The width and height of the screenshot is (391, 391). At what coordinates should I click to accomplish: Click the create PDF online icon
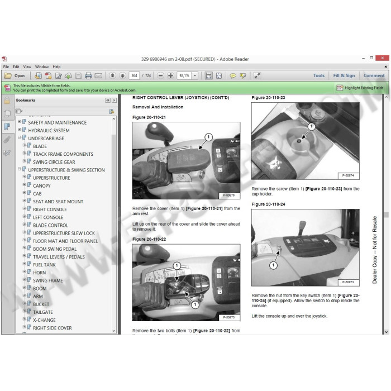coord(38,75)
